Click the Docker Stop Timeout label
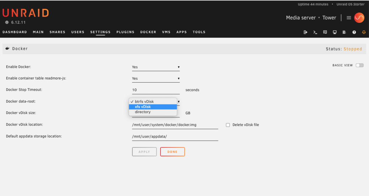 (x=24, y=90)
